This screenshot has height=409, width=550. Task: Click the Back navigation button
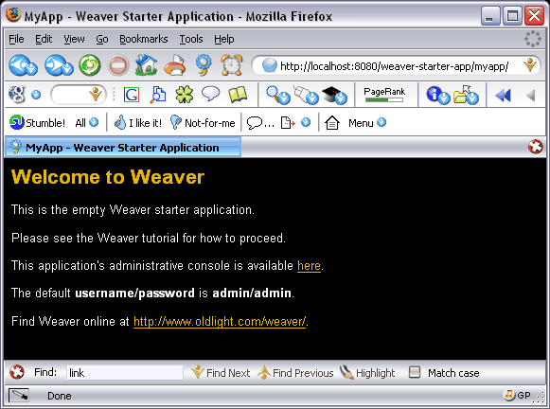point(23,65)
